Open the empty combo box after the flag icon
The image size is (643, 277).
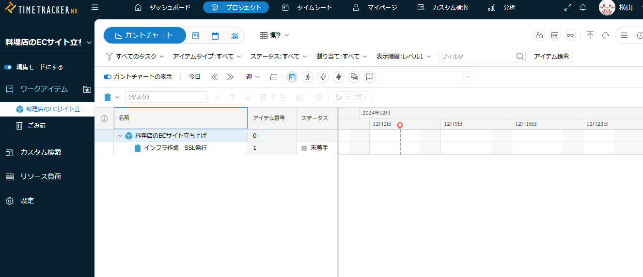click(426, 77)
